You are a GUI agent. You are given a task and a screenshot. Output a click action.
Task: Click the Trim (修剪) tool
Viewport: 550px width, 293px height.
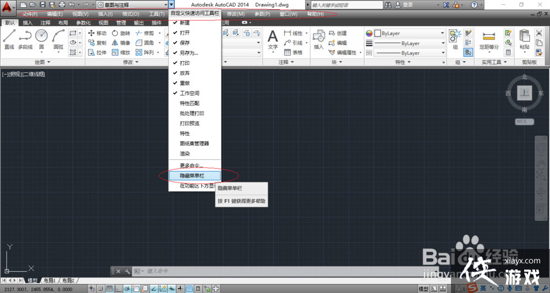click(x=145, y=33)
